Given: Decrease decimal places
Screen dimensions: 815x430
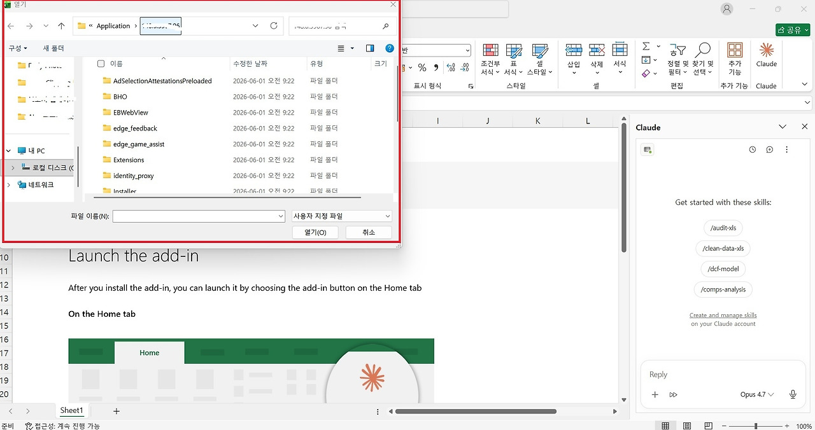Looking at the screenshot, I should [x=466, y=67].
